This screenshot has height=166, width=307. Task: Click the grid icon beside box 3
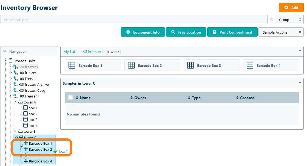(25, 120)
